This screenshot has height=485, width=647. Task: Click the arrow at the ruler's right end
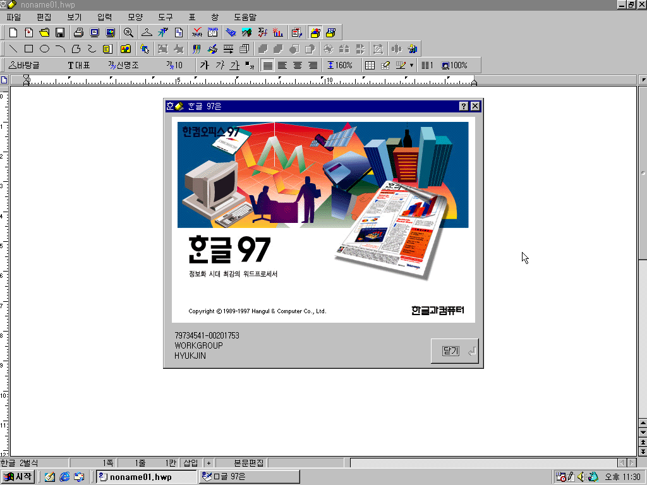point(643,80)
